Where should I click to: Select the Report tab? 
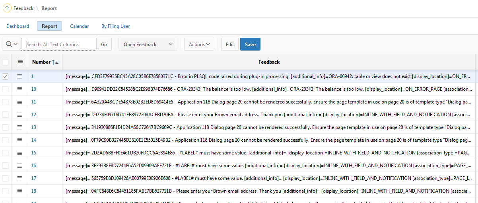pos(50,26)
